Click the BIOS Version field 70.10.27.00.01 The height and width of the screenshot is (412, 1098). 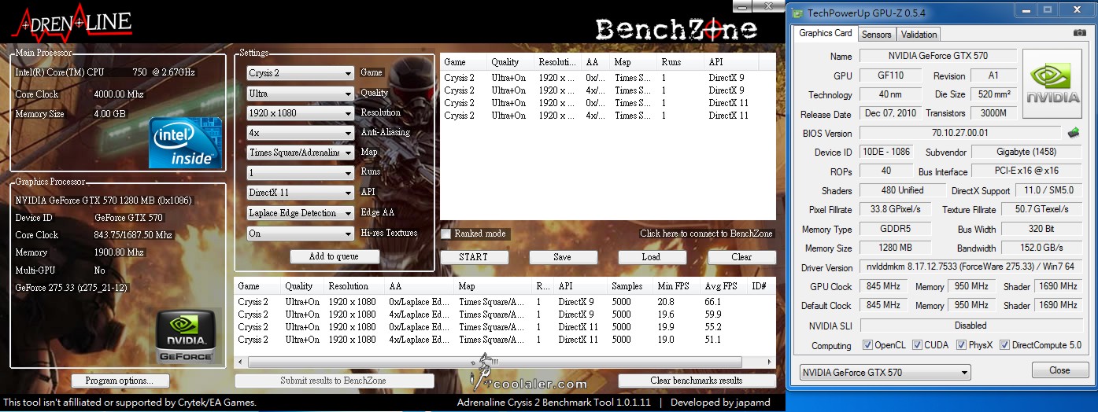click(959, 133)
